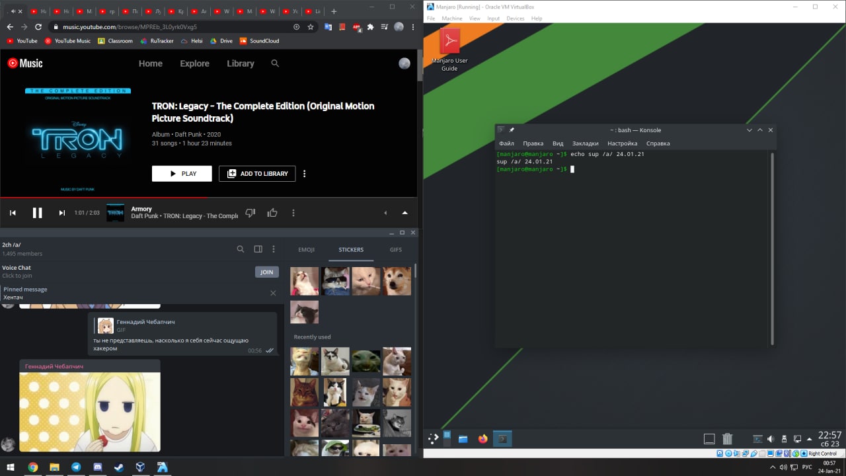Open a new Chrome tab
Viewport: 846px width, 476px height.
(x=334, y=11)
